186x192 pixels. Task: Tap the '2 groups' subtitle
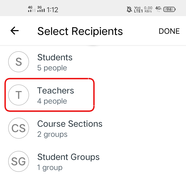[52, 134]
